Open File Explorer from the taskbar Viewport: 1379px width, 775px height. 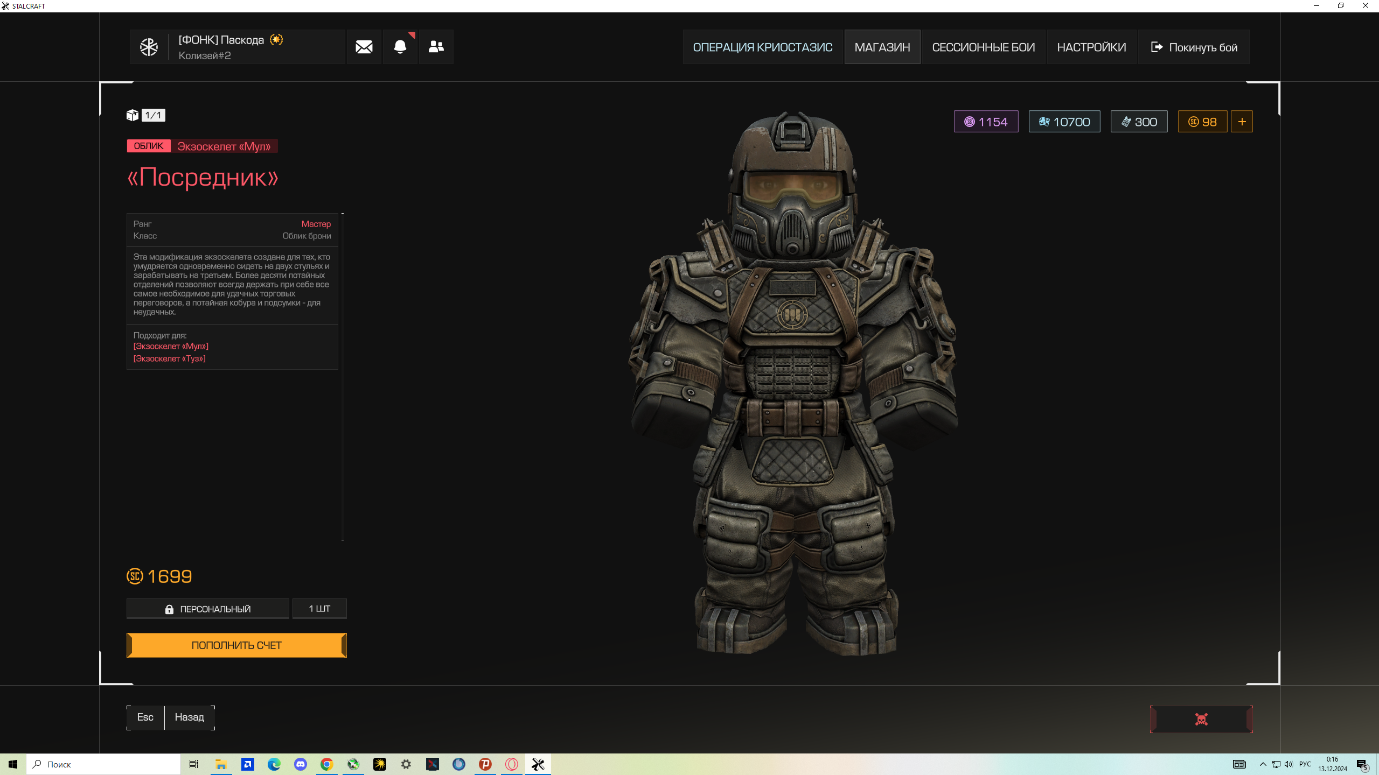pos(221,764)
